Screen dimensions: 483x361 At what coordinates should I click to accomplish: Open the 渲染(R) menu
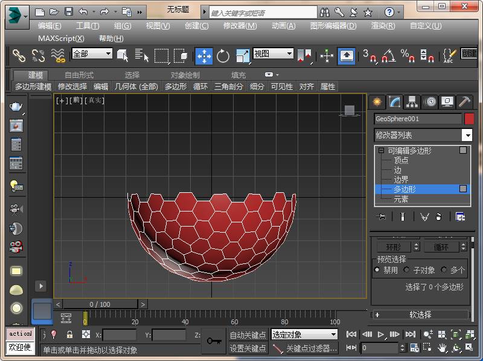tap(383, 26)
